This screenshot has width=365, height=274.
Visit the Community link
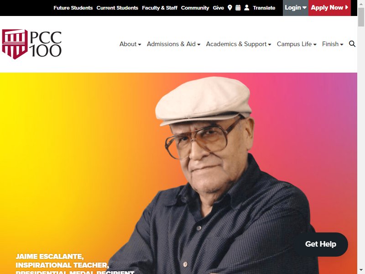[195, 8]
